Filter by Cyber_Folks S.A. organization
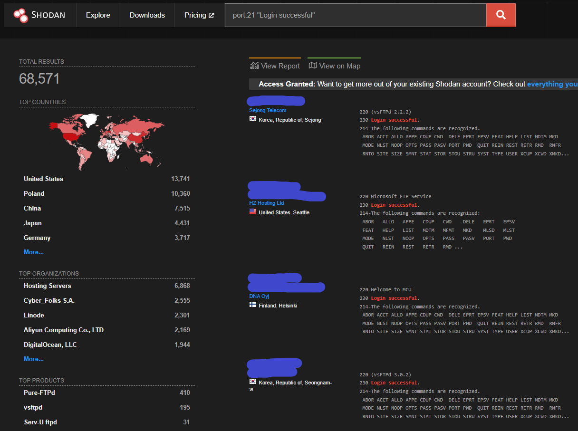This screenshot has height=431, width=578. point(49,300)
